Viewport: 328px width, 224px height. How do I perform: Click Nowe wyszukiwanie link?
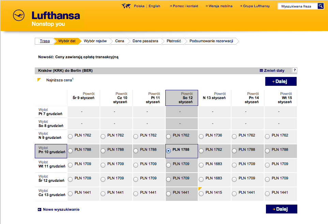pos(61,209)
